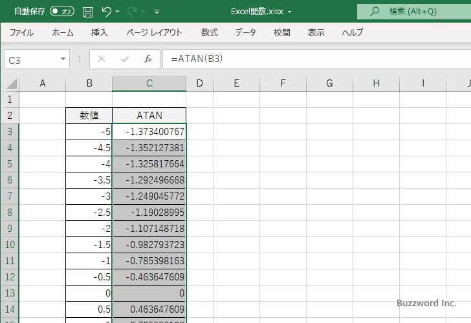The height and width of the screenshot is (323, 471).
Task: Open the 表示 tab
Action: pos(316,32)
